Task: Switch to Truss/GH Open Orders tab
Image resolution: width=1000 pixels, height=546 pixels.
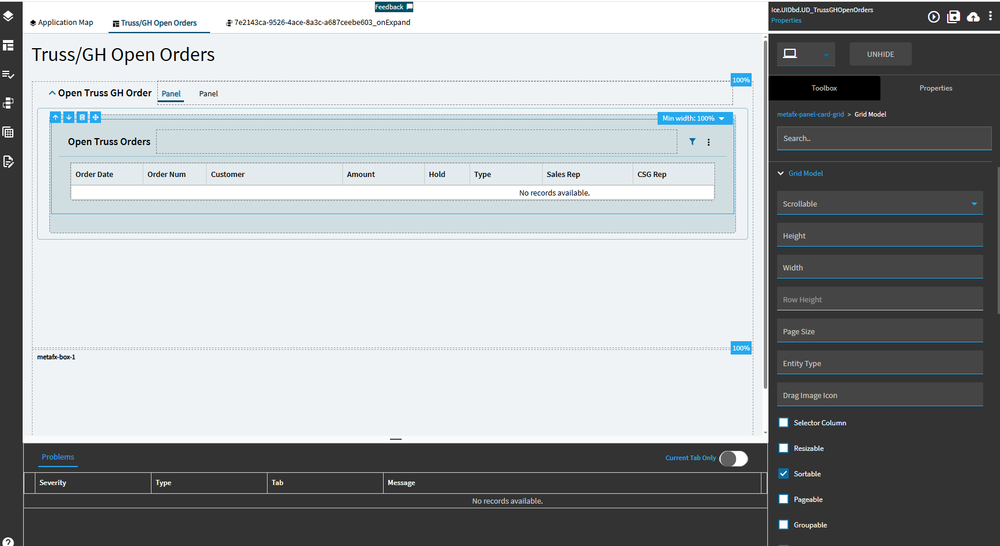Action: pos(155,23)
